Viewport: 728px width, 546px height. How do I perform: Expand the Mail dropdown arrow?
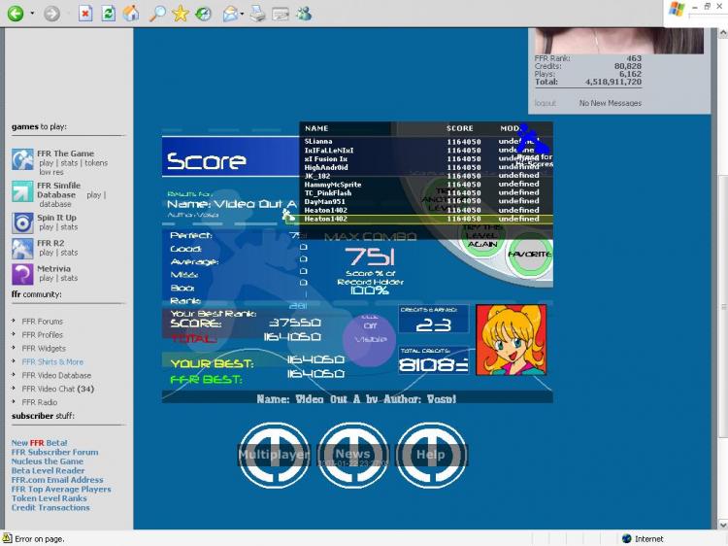242,14
